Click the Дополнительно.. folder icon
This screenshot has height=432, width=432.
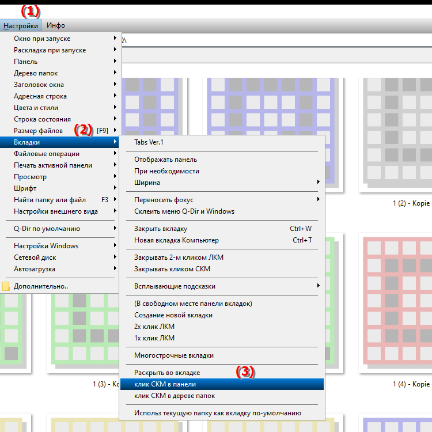point(6,286)
